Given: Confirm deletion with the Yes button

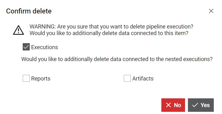Looking at the screenshot, I should coord(201,105).
